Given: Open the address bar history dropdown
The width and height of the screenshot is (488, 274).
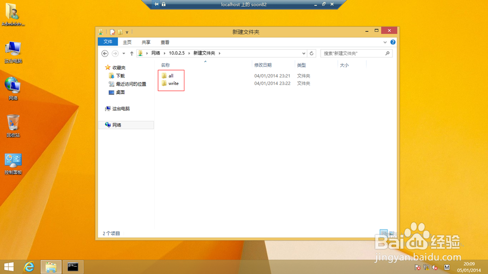Looking at the screenshot, I should point(304,53).
